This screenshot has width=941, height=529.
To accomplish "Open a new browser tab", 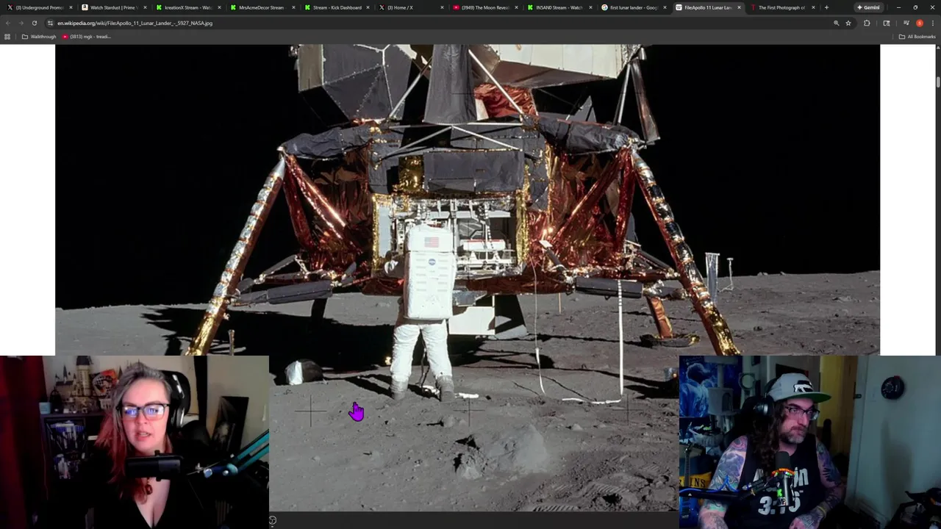I will [x=826, y=7].
